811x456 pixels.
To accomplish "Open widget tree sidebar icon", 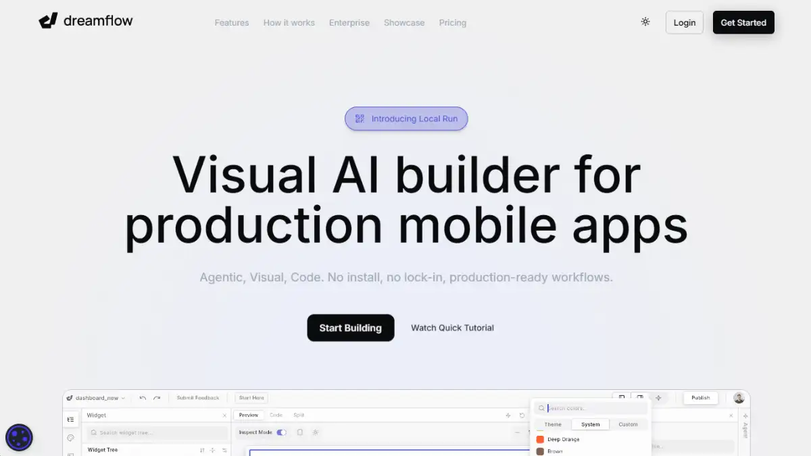I will 71,420.
